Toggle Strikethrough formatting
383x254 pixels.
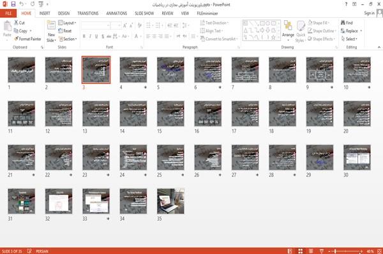109,36
